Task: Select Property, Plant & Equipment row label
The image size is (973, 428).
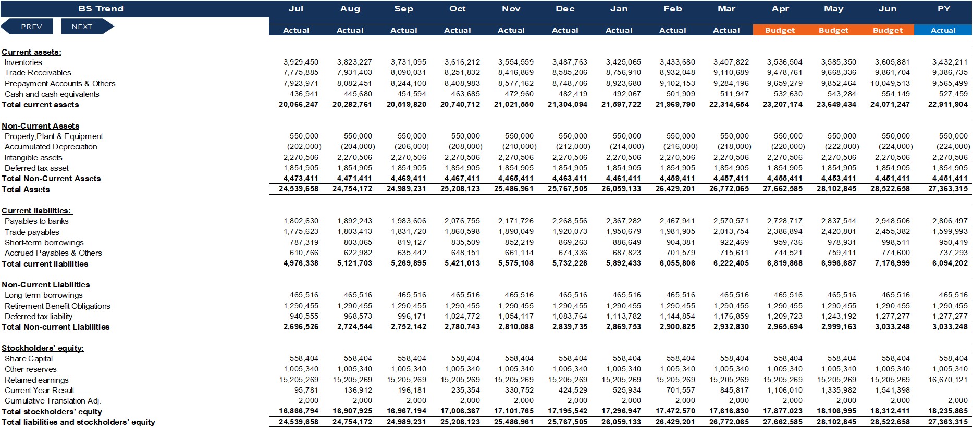Action: coord(54,136)
